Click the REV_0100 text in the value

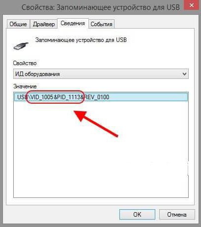[x=96, y=97]
